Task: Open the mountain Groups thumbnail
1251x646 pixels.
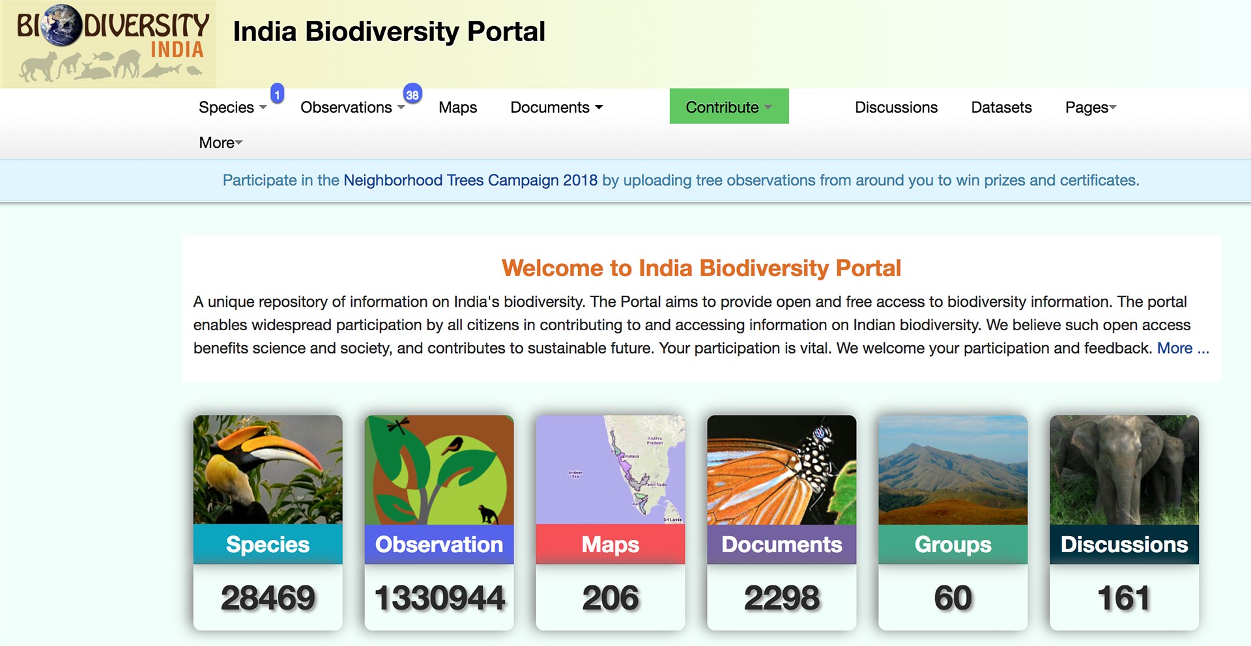Action: [953, 470]
